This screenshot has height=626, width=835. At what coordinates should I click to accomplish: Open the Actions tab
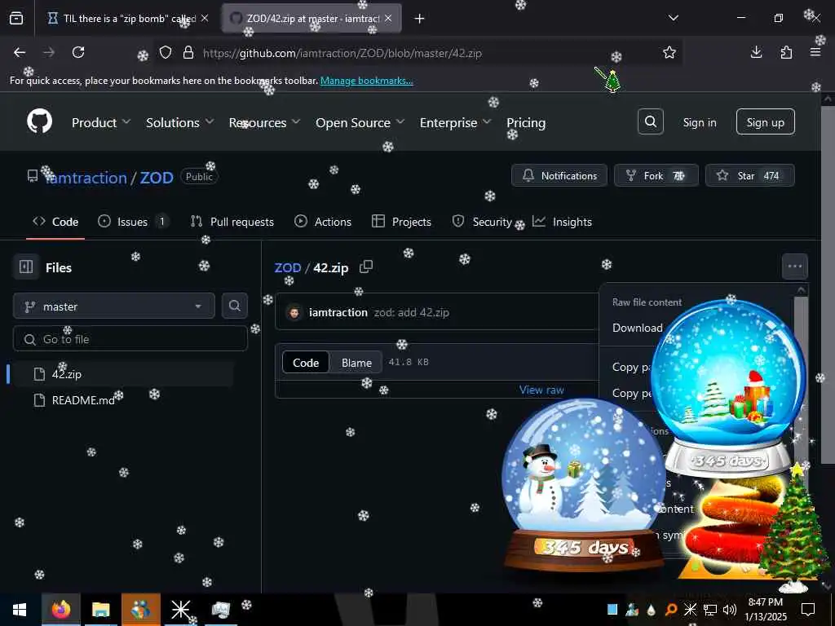pos(323,222)
